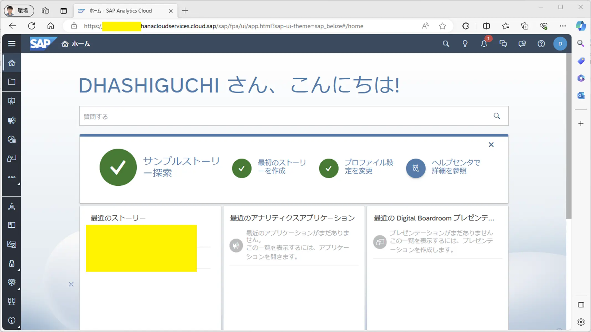Open the open-book catalog icon in the sidebar
Image resolution: width=591 pixels, height=332 pixels.
point(12,225)
